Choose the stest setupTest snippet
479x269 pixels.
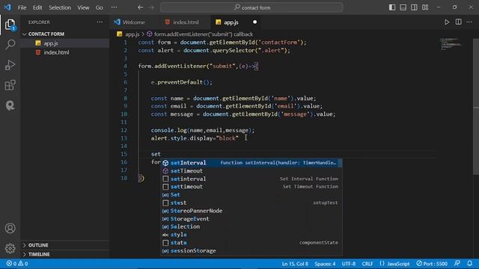click(x=251, y=202)
